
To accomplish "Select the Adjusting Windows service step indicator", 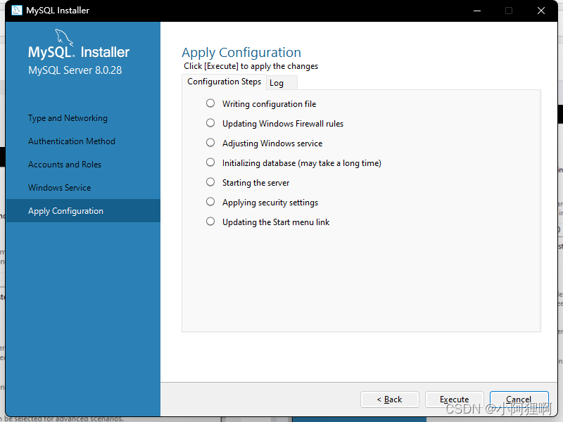I will 210,143.
